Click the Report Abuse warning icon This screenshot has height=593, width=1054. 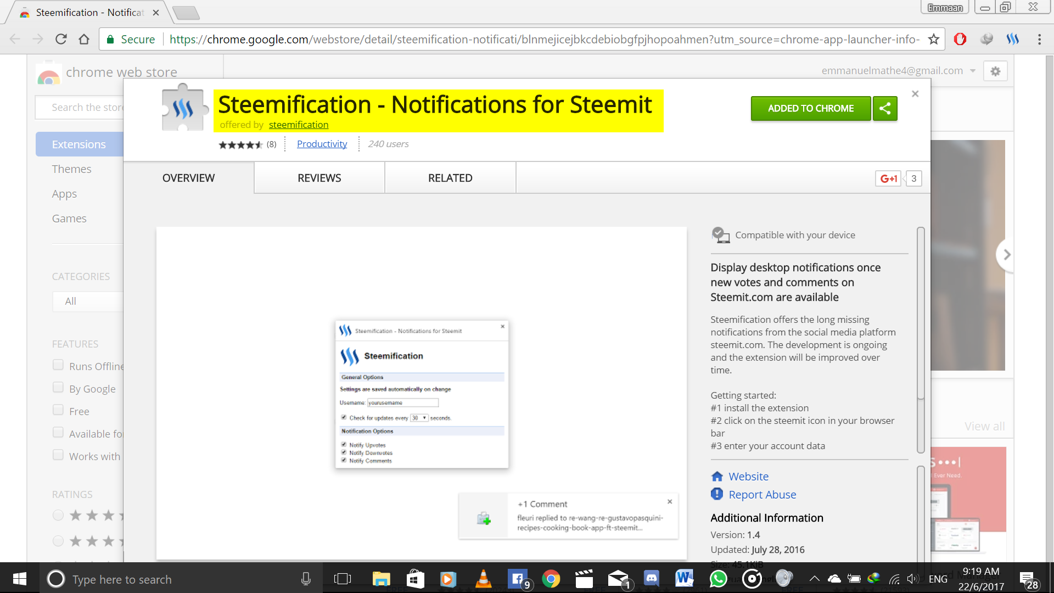click(717, 494)
